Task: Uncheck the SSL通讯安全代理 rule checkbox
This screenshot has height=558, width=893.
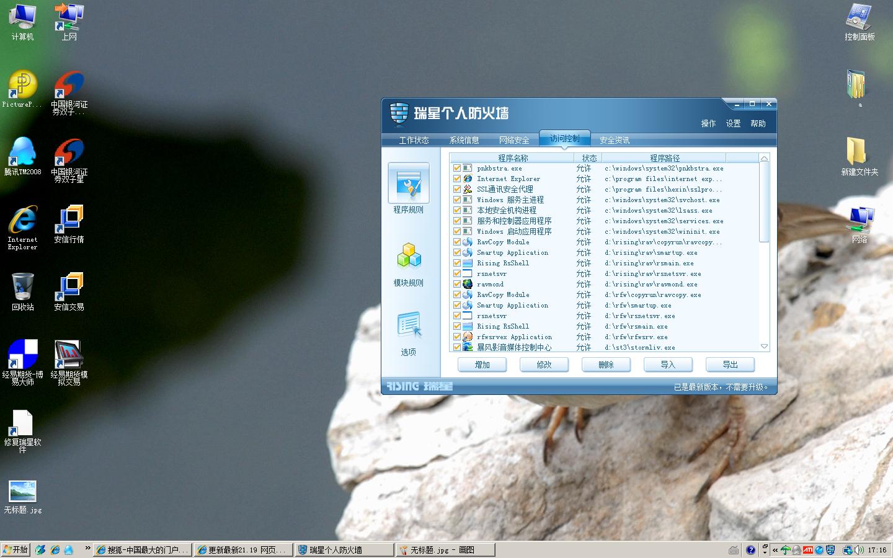Action: pyautogui.click(x=457, y=189)
